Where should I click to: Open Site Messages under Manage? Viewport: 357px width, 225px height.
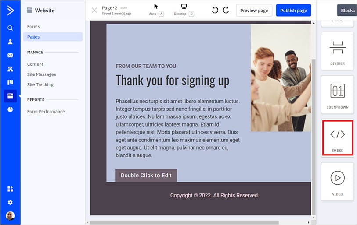[x=41, y=74]
